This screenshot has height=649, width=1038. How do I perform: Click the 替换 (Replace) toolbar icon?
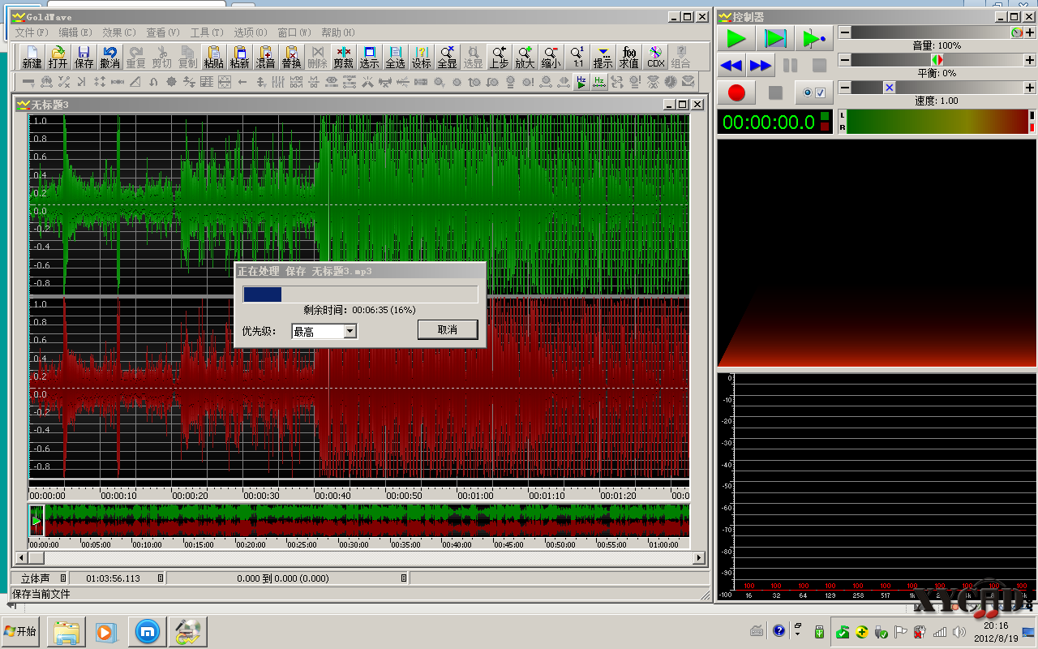pyautogui.click(x=291, y=57)
